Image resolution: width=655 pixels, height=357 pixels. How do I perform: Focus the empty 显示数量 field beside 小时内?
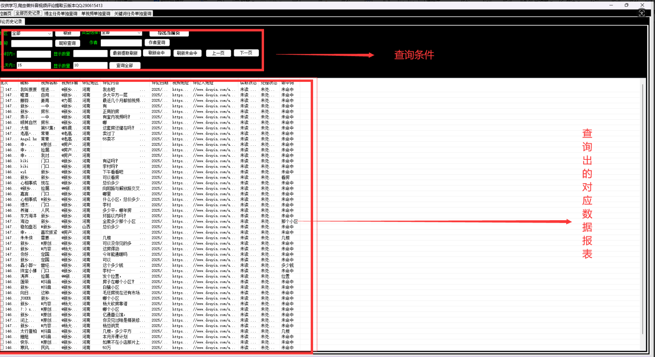click(90, 53)
